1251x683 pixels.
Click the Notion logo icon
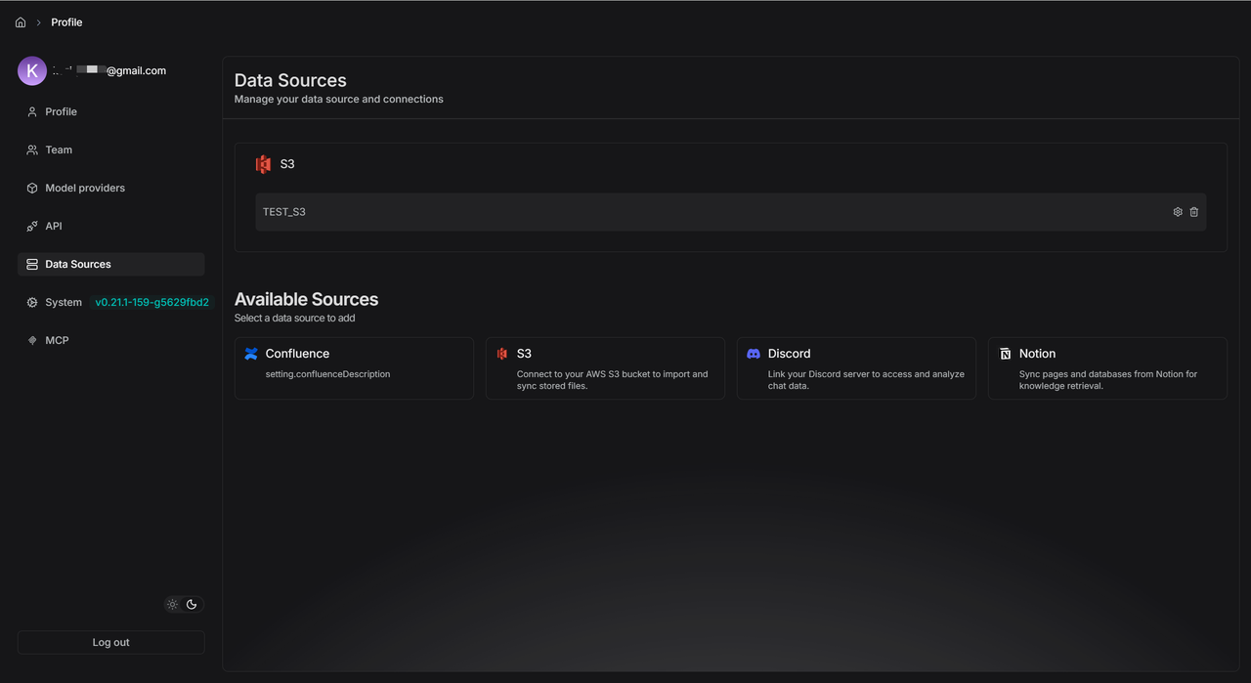[x=1005, y=354]
